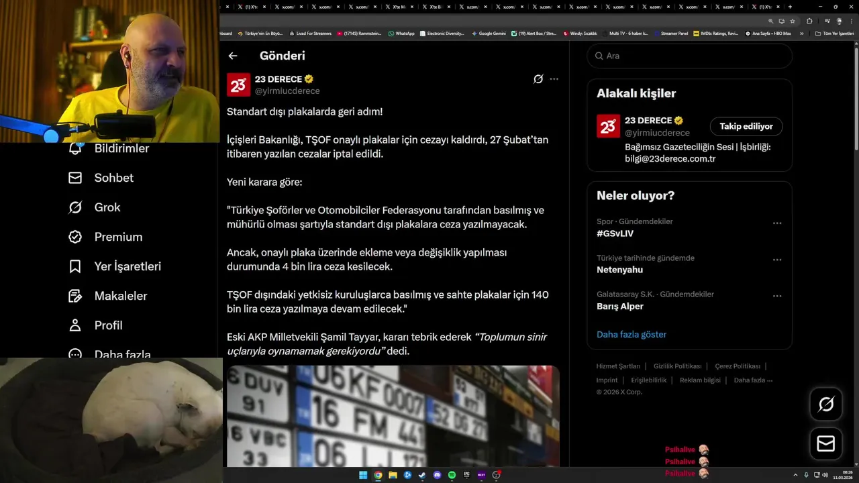859x483 pixels.
Task: Open the floating messages envelope button
Action: tap(826, 444)
